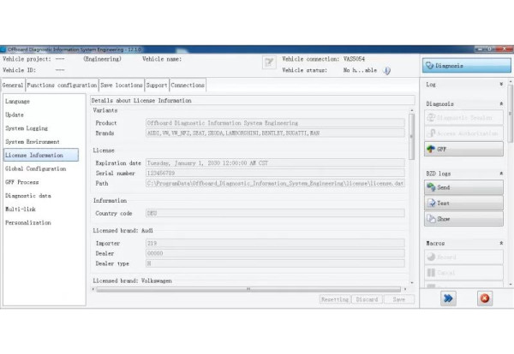
Task: Select System Logging in the left list
Action: 27,127
